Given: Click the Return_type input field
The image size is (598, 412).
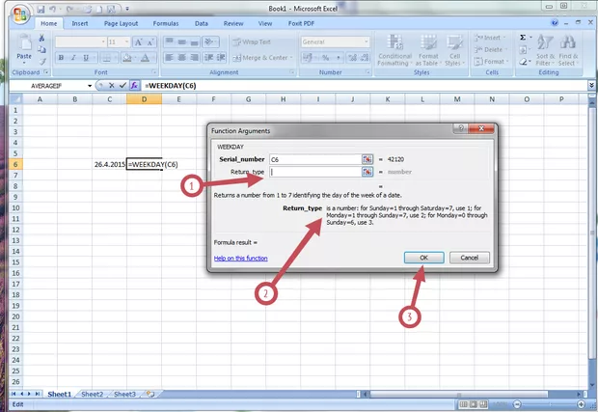Looking at the screenshot, I should pyautogui.click(x=315, y=172).
